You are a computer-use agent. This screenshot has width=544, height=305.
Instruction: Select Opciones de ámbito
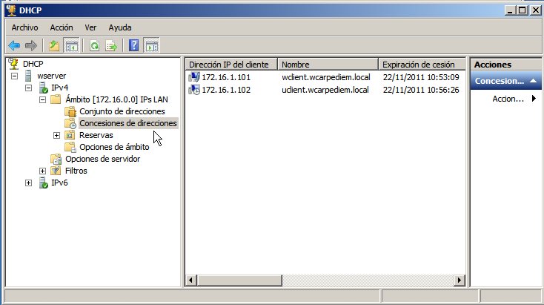[x=114, y=147]
